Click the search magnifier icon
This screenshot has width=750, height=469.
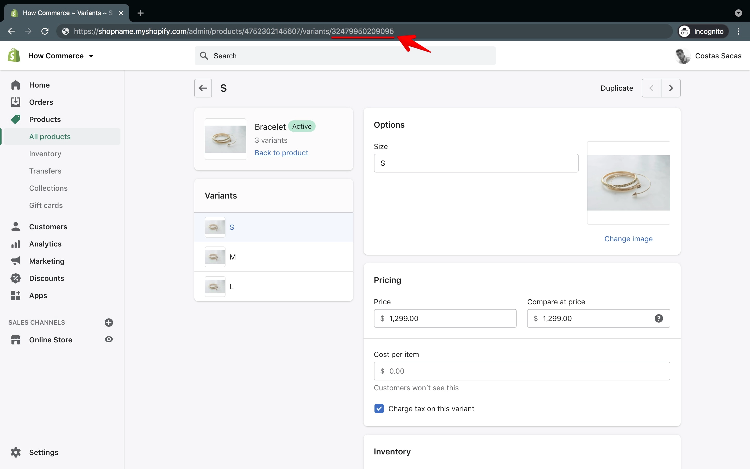click(204, 56)
